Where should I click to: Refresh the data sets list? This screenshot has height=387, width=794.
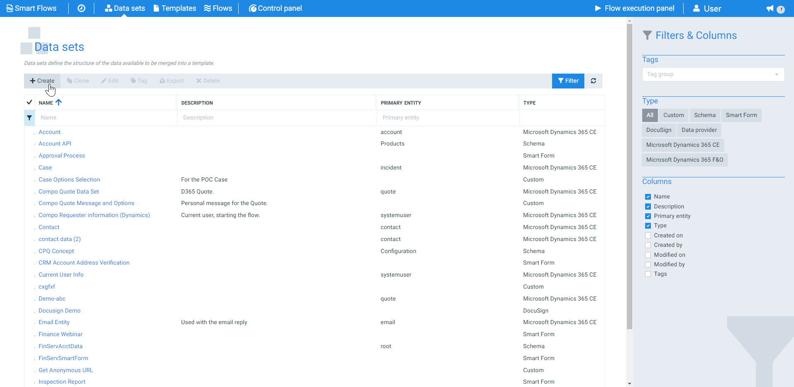pyautogui.click(x=593, y=81)
